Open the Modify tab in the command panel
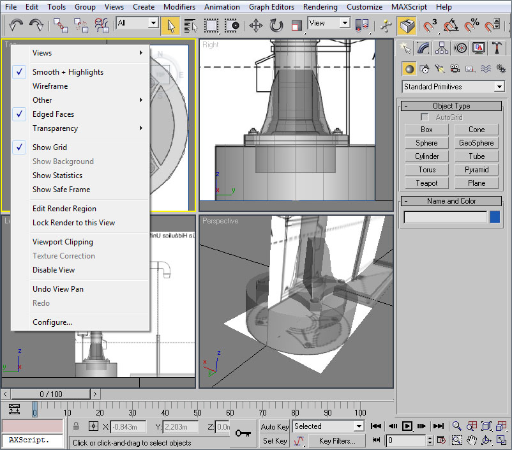This screenshot has height=450, width=512. (423, 48)
